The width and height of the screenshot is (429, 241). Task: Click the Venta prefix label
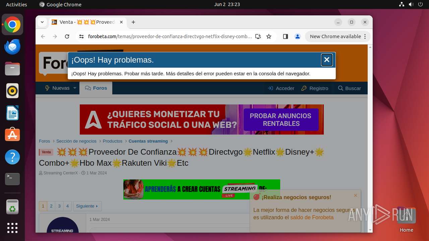pos(46,152)
